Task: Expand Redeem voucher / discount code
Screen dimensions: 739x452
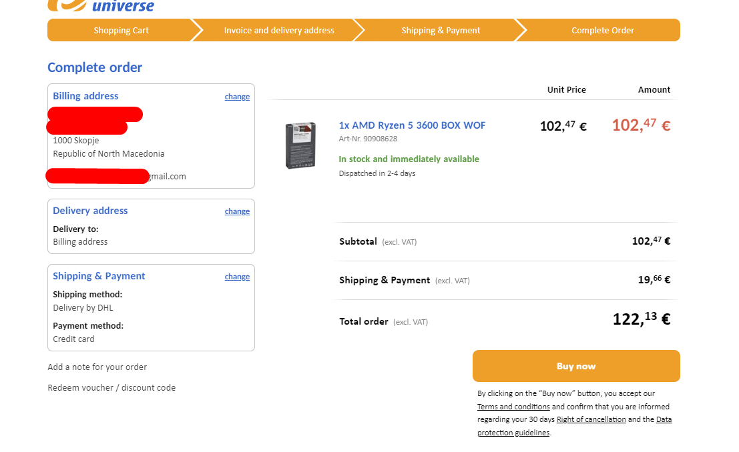Action: [111, 387]
